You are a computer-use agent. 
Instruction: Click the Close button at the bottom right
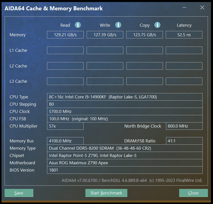click(x=194, y=193)
